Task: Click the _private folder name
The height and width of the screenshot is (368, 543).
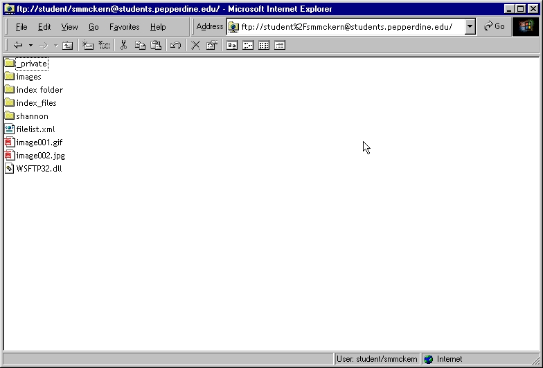Action: (x=32, y=64)
